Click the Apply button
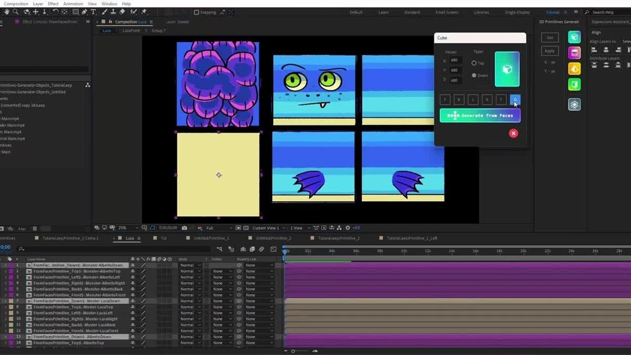This screenshot has height=355, width=631. 550,51
